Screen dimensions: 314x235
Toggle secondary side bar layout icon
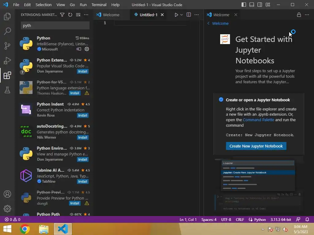click(x=260, y=5)
